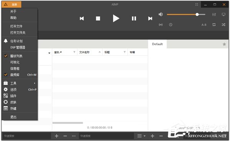This screenshot has height=141, width=230.
Task: Expand the 工具 submenu
Action: tap(20, 83)
